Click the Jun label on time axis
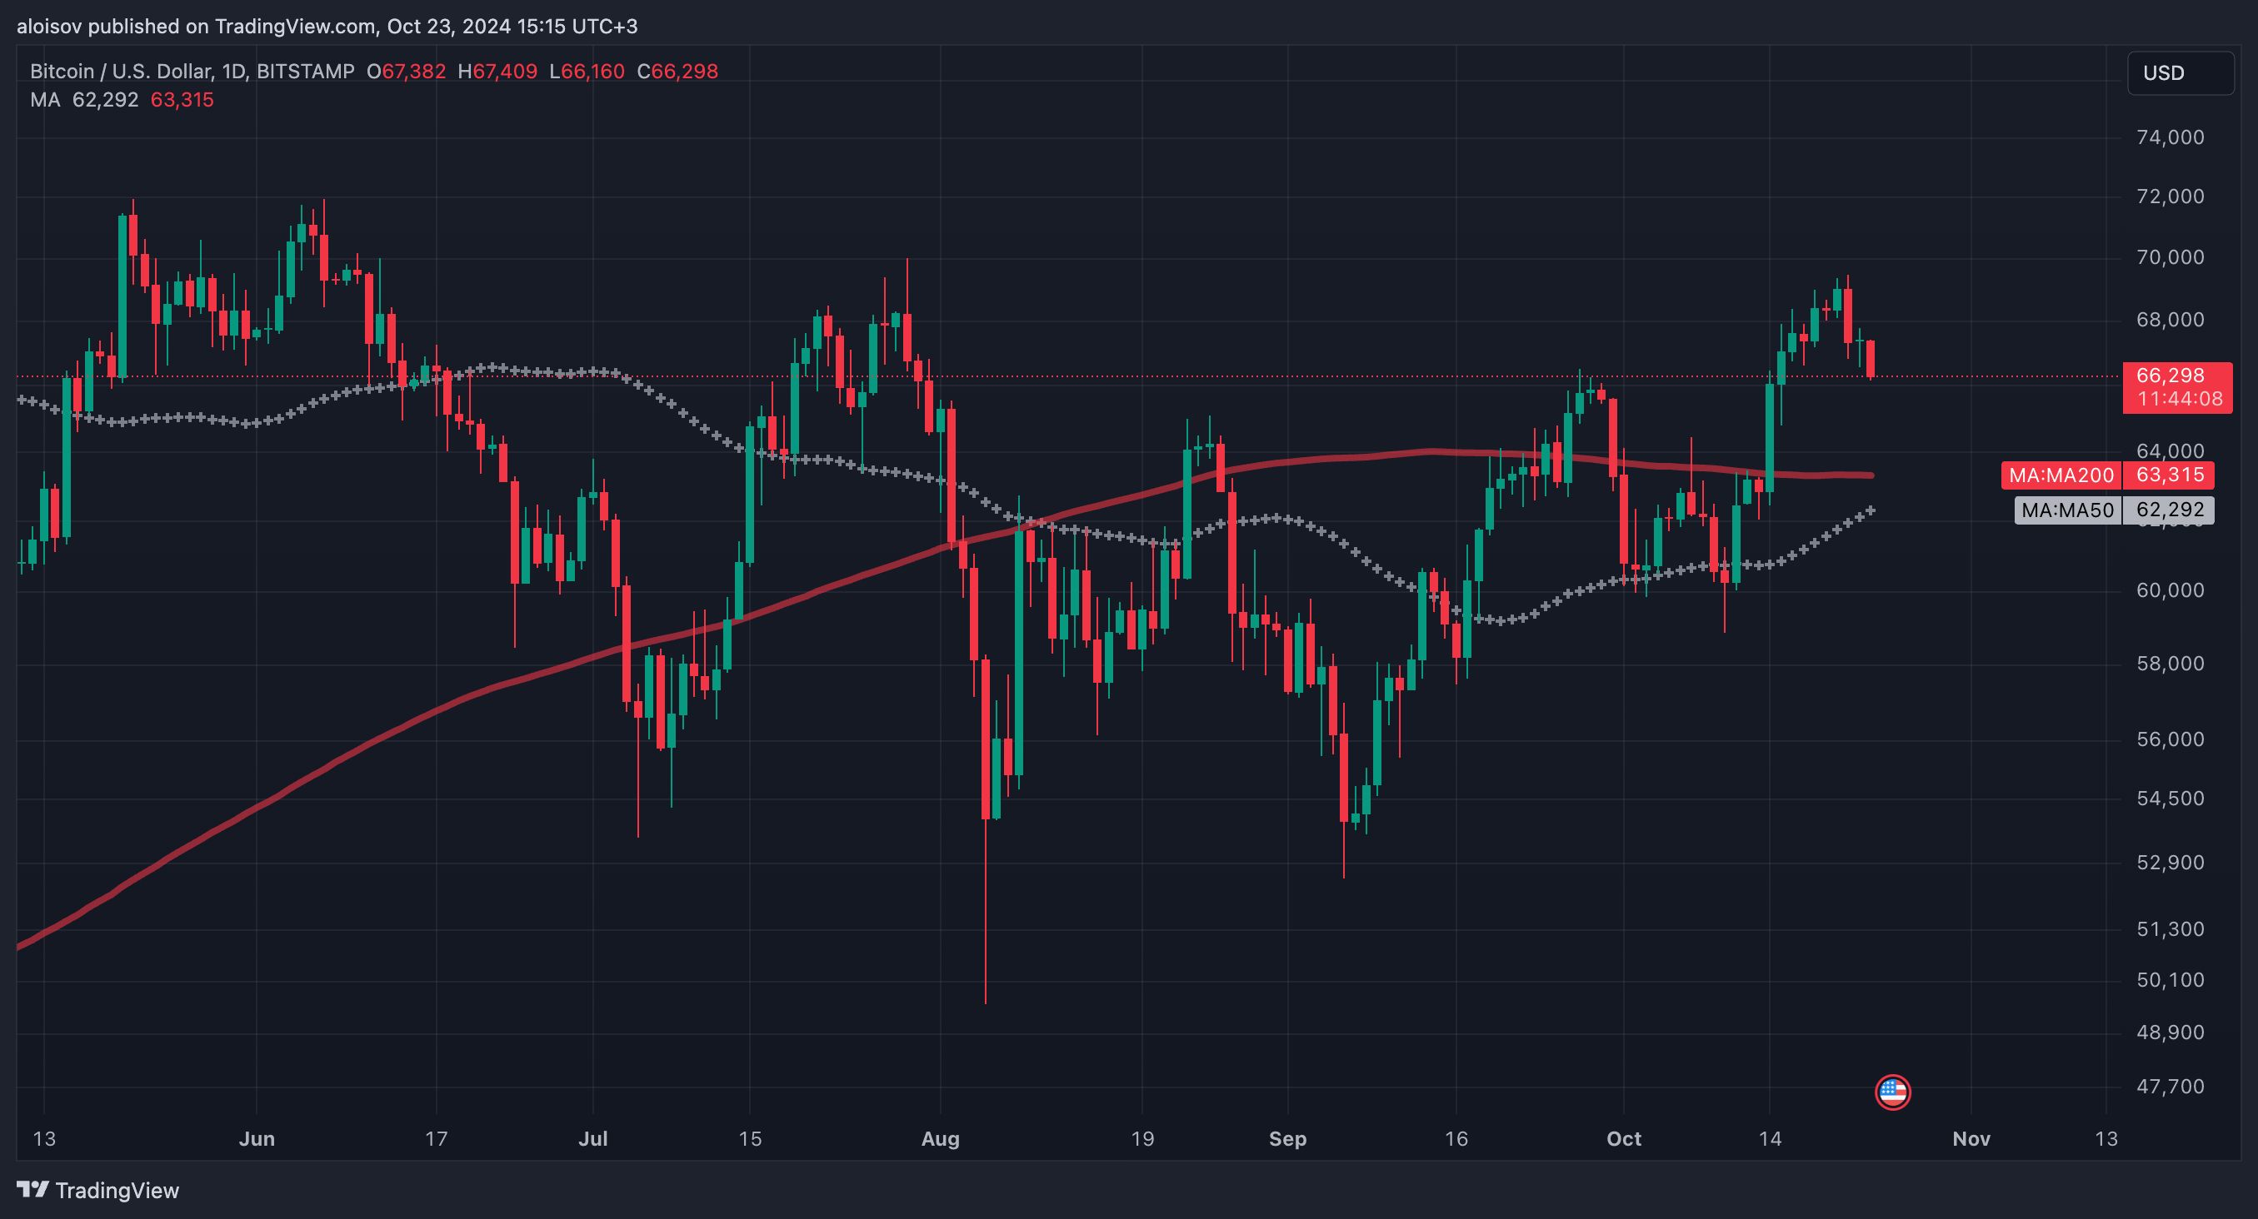2258x1219 pixels. click(x=256, y=1138)
